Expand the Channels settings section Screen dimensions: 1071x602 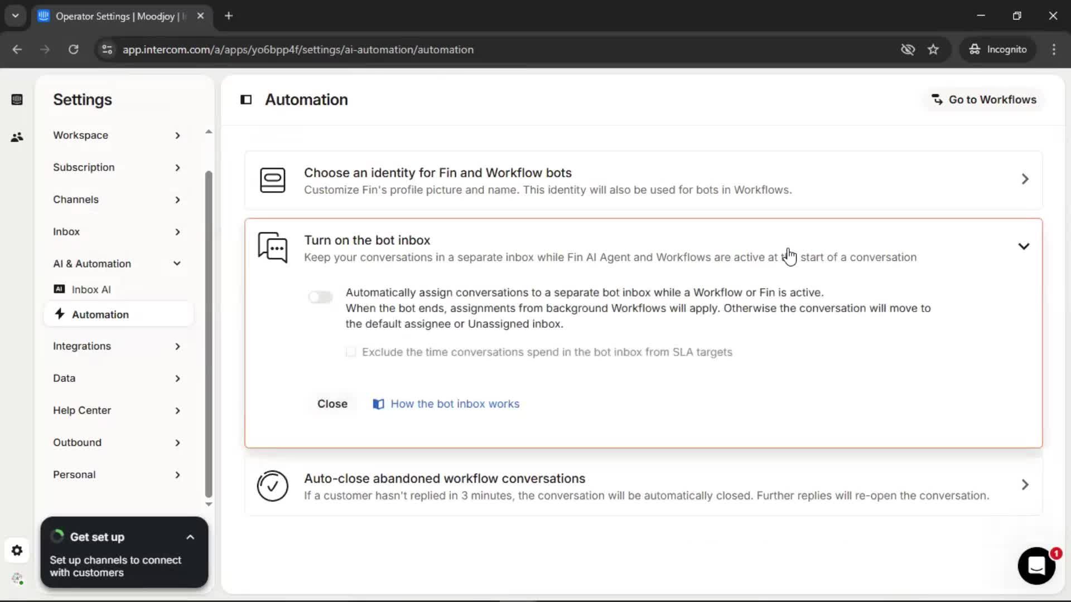(117, 200)
